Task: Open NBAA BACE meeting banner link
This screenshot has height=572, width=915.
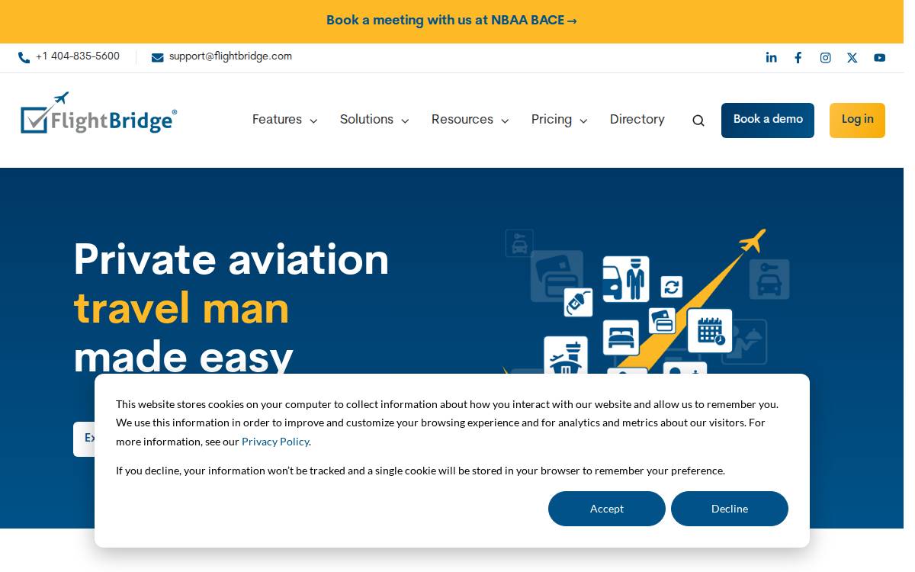Action: (x=451, y=21)
